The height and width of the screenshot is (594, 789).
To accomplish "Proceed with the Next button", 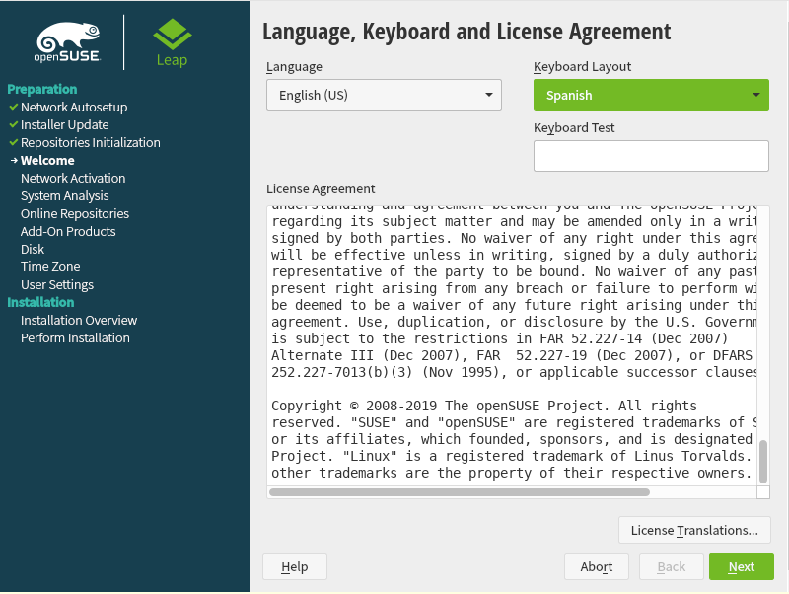I will pyautogui.click(x=742, y=566).
